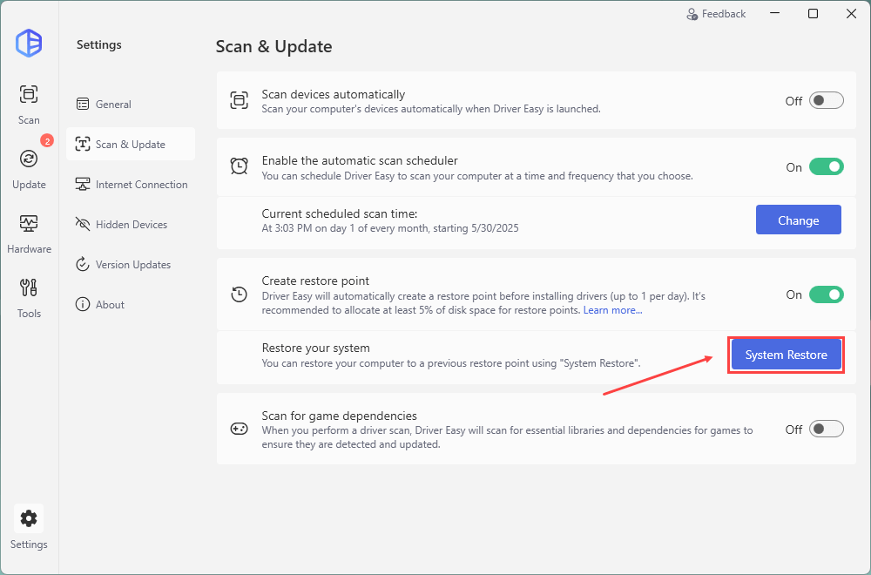Click the Change scheduled time button
This screenshot has height=575, width=871.
click(x=798, y=220)
